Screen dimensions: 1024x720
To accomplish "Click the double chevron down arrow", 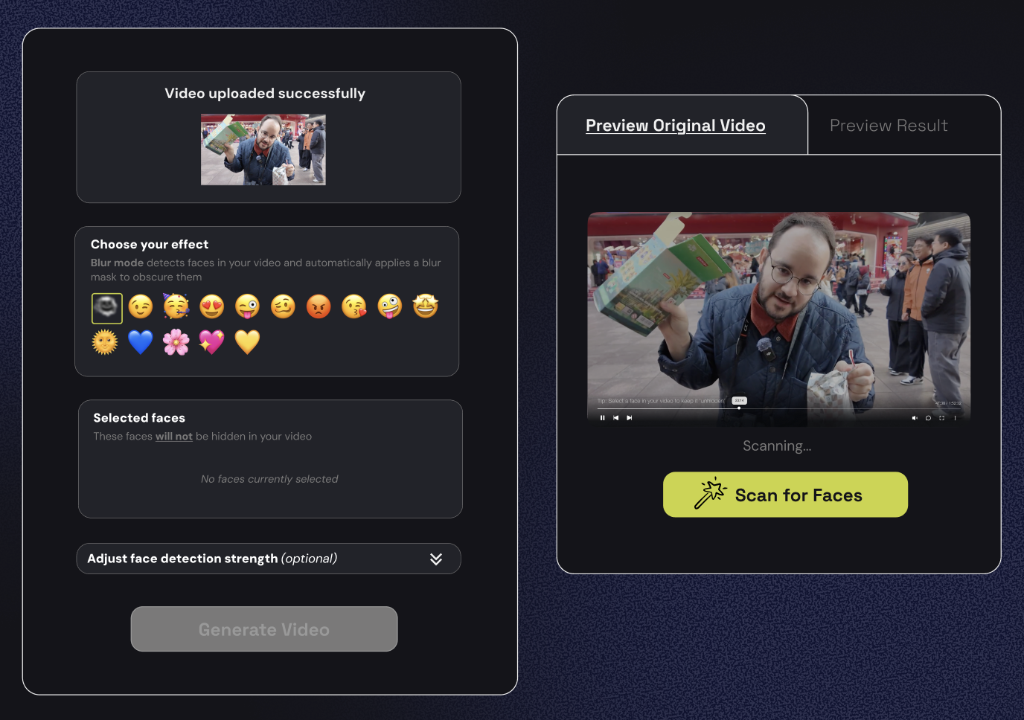I will 436,559.
